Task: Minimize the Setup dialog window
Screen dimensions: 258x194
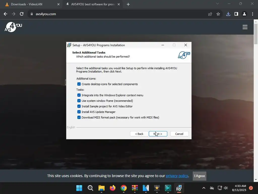Action: (163, 45)
